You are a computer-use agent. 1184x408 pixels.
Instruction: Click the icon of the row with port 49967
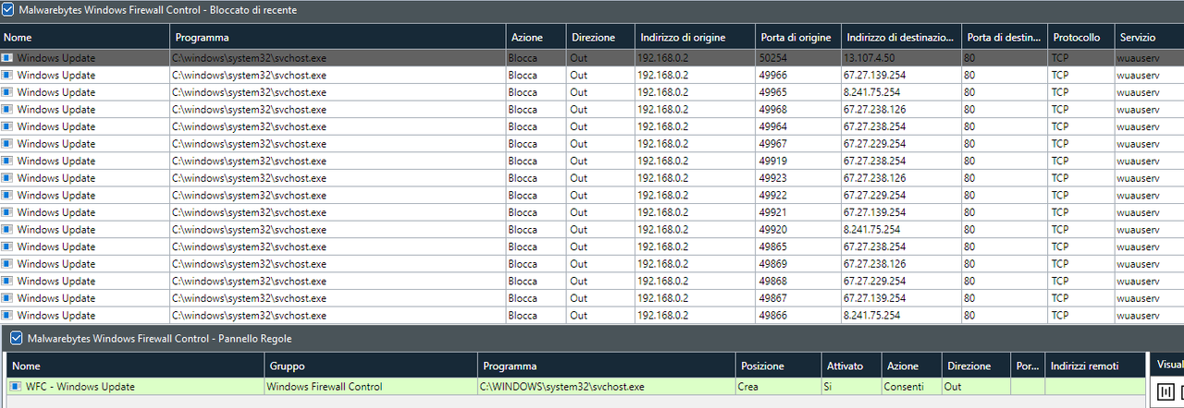pyautogui.click(x=7, y=144)
